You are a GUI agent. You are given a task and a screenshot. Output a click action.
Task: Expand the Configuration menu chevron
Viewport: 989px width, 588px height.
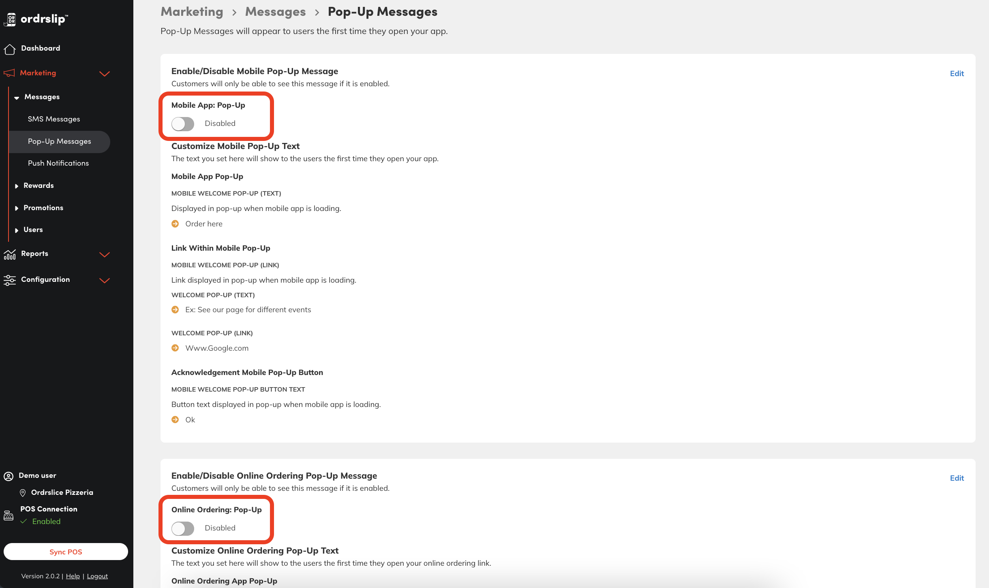pyautogui.click(x=105, y=280)
